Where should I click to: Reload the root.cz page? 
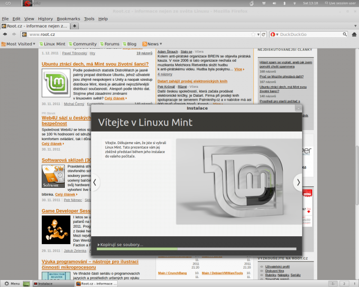(264, 34)
